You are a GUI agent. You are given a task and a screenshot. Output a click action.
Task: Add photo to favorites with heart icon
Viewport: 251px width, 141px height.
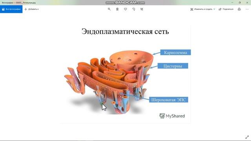tap(125, 9)
